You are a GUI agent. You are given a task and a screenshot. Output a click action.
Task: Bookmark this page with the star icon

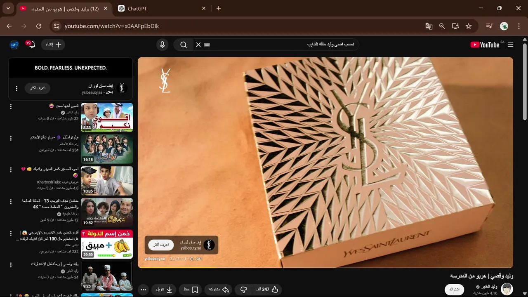[469, 26]
